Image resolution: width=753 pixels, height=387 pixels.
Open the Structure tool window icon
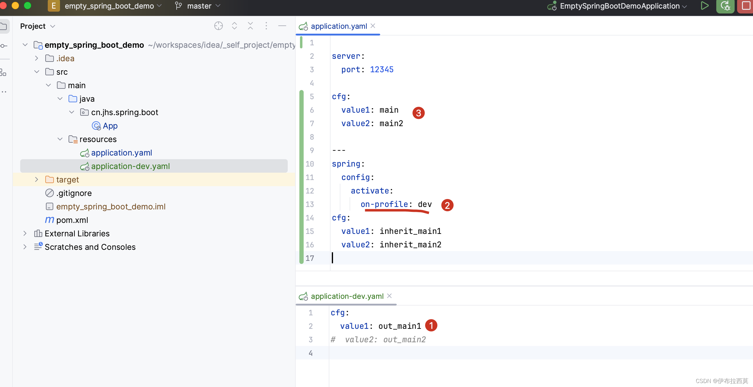coord(3,73)
